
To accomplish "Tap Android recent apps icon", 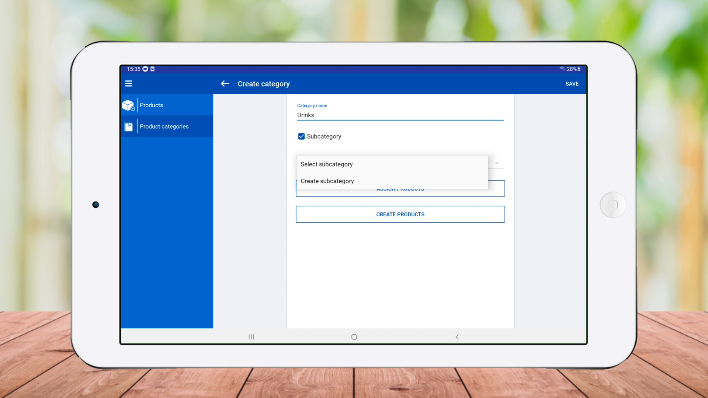I will (251, 337).
